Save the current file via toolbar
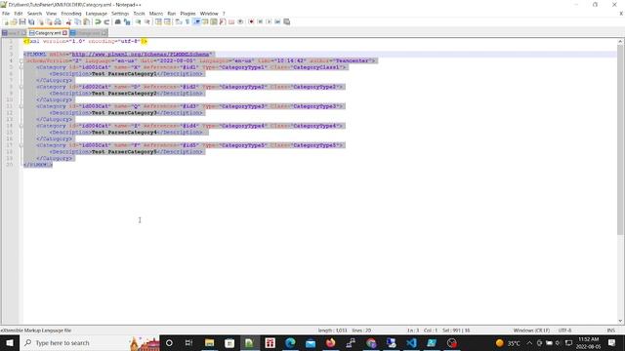Screen dimensions: 625x351 tap(22, 21)
